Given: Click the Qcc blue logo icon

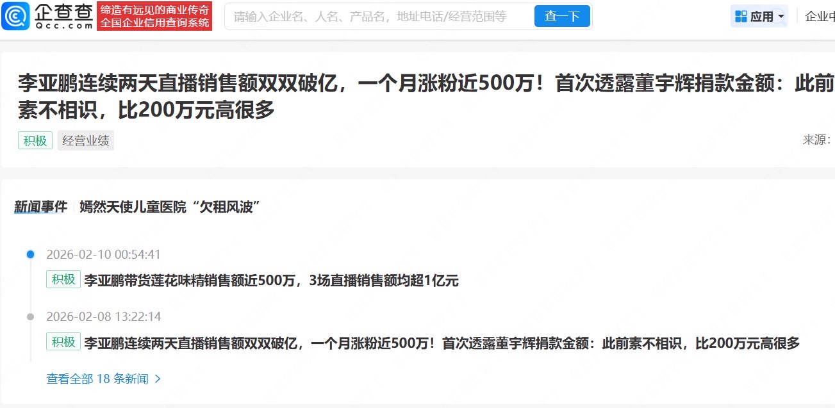Looking at the screenshot, I should (15, 16).
